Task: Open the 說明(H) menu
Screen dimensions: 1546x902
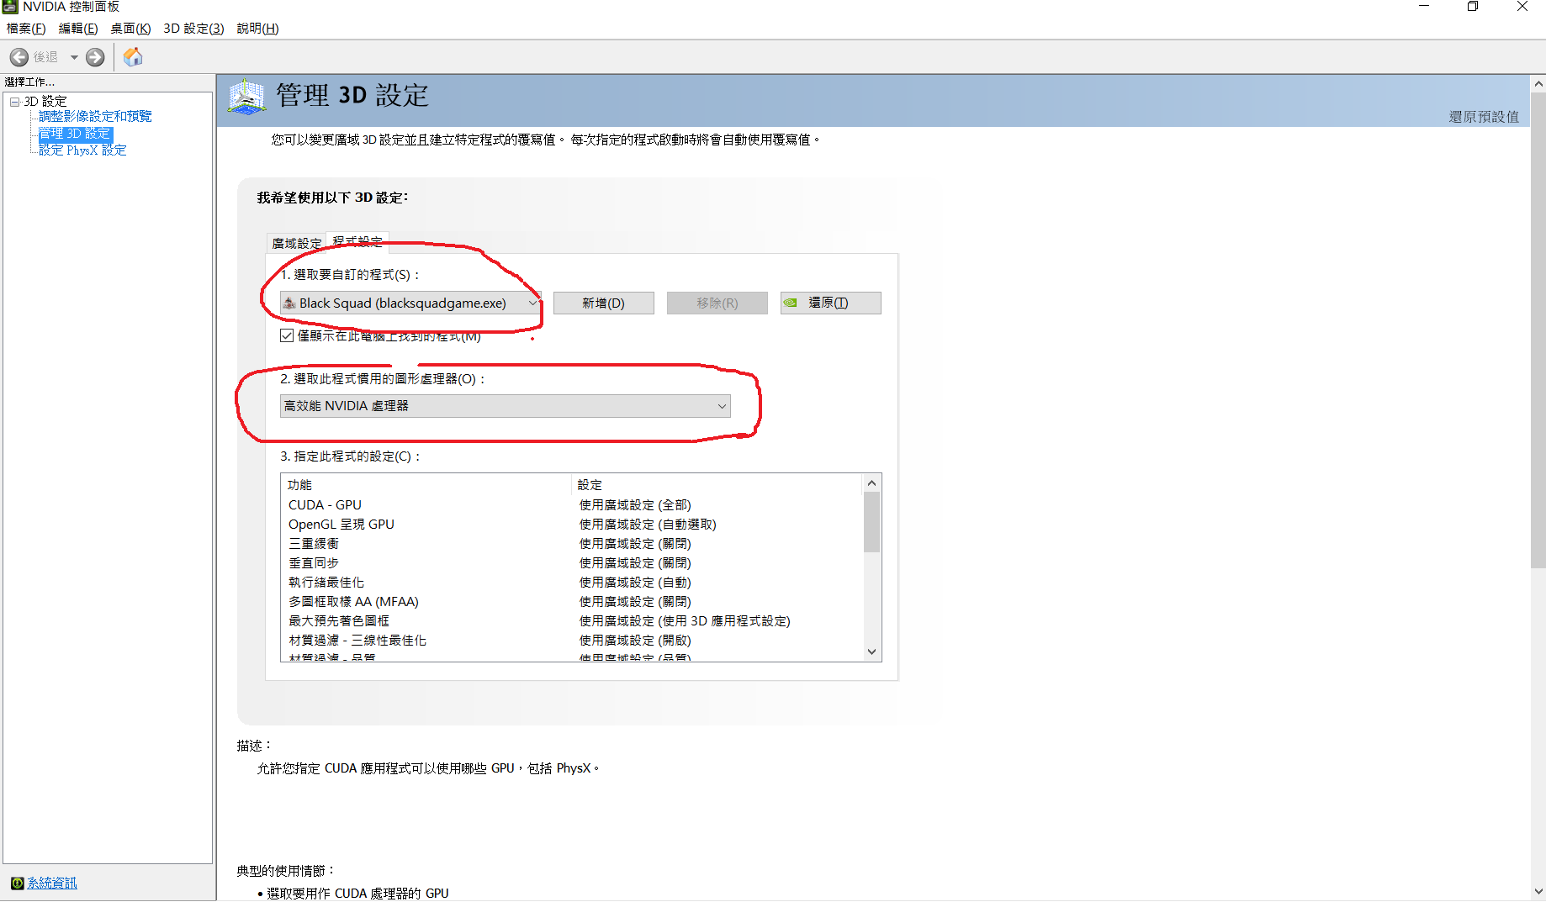Action: [257, 29]
